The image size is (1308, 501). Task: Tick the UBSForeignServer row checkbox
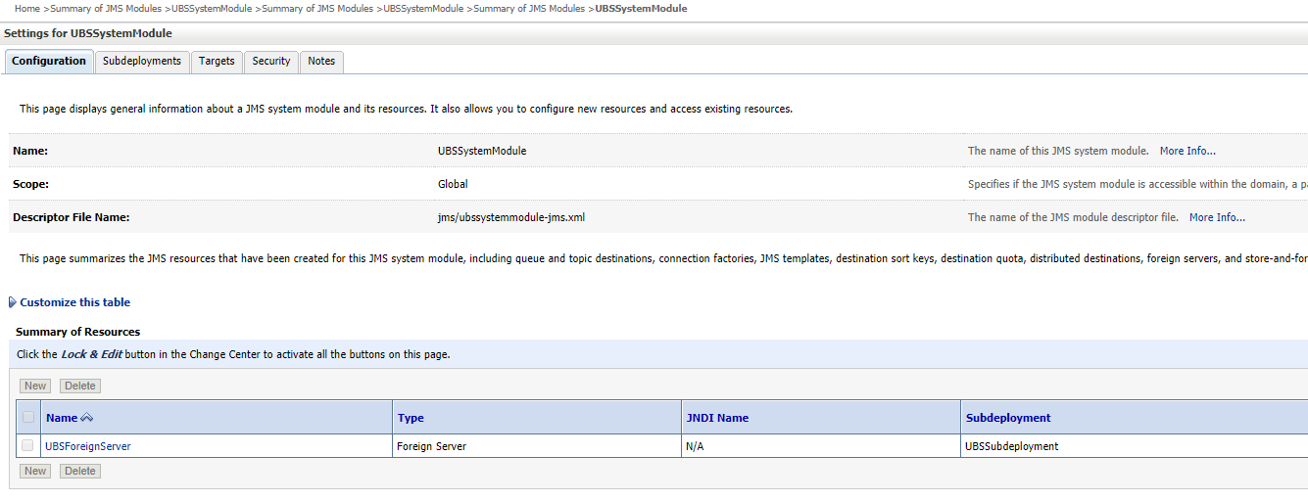click(x=27, y=445)
